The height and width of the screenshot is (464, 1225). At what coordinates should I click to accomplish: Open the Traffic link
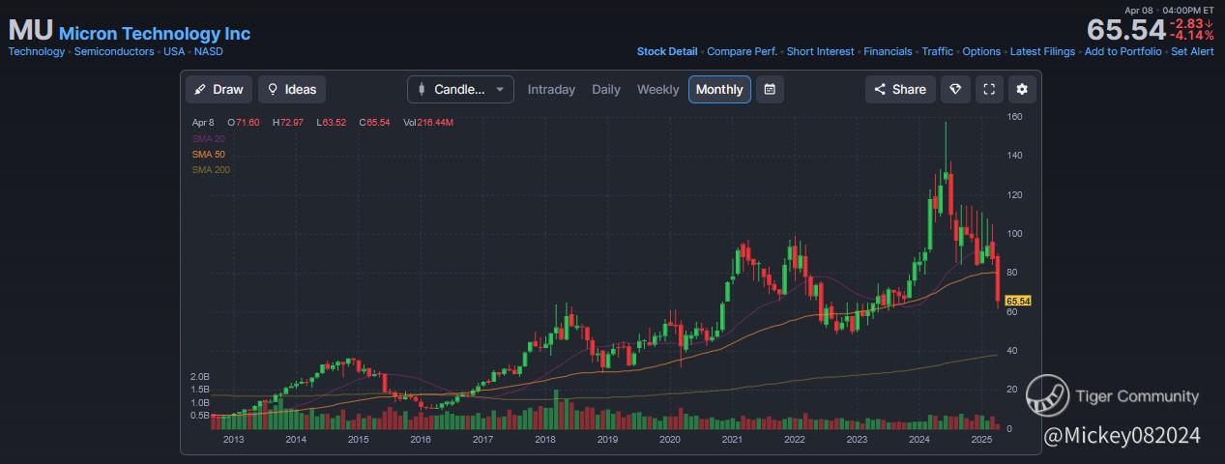pyautogui.click(x=937, y=51)
